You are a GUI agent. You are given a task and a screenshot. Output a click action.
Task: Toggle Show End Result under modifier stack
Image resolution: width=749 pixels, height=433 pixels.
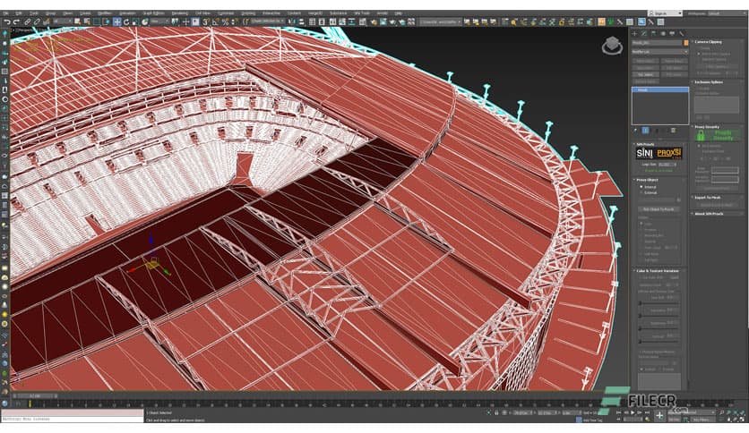[x=645, y=131]
